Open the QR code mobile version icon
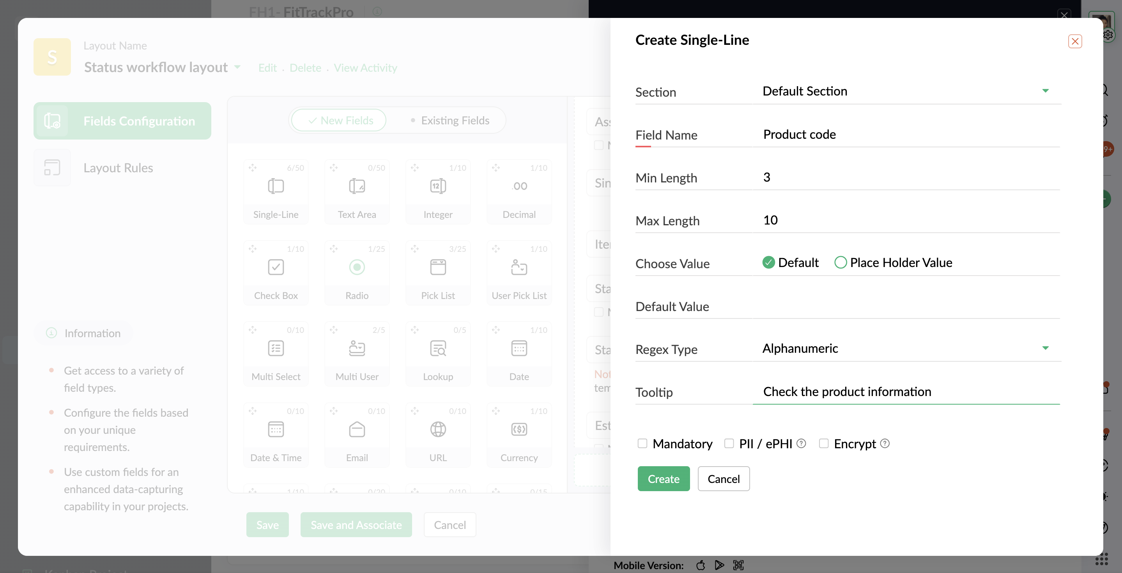Viewport: 1122px width, 573px height. tap(738, 565)
